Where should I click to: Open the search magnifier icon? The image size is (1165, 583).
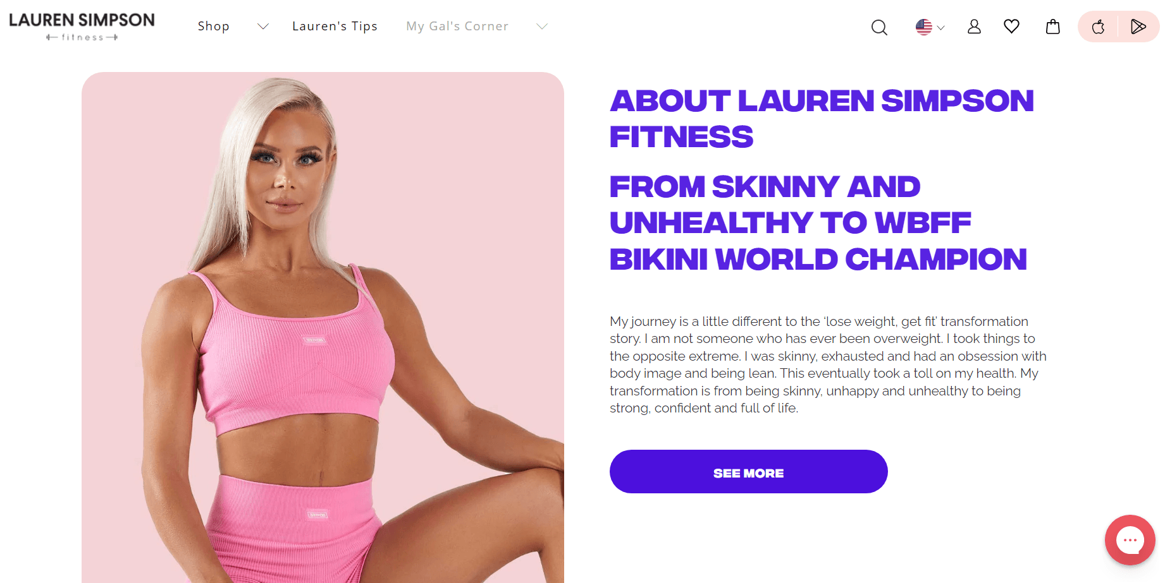tap(879, 27)
